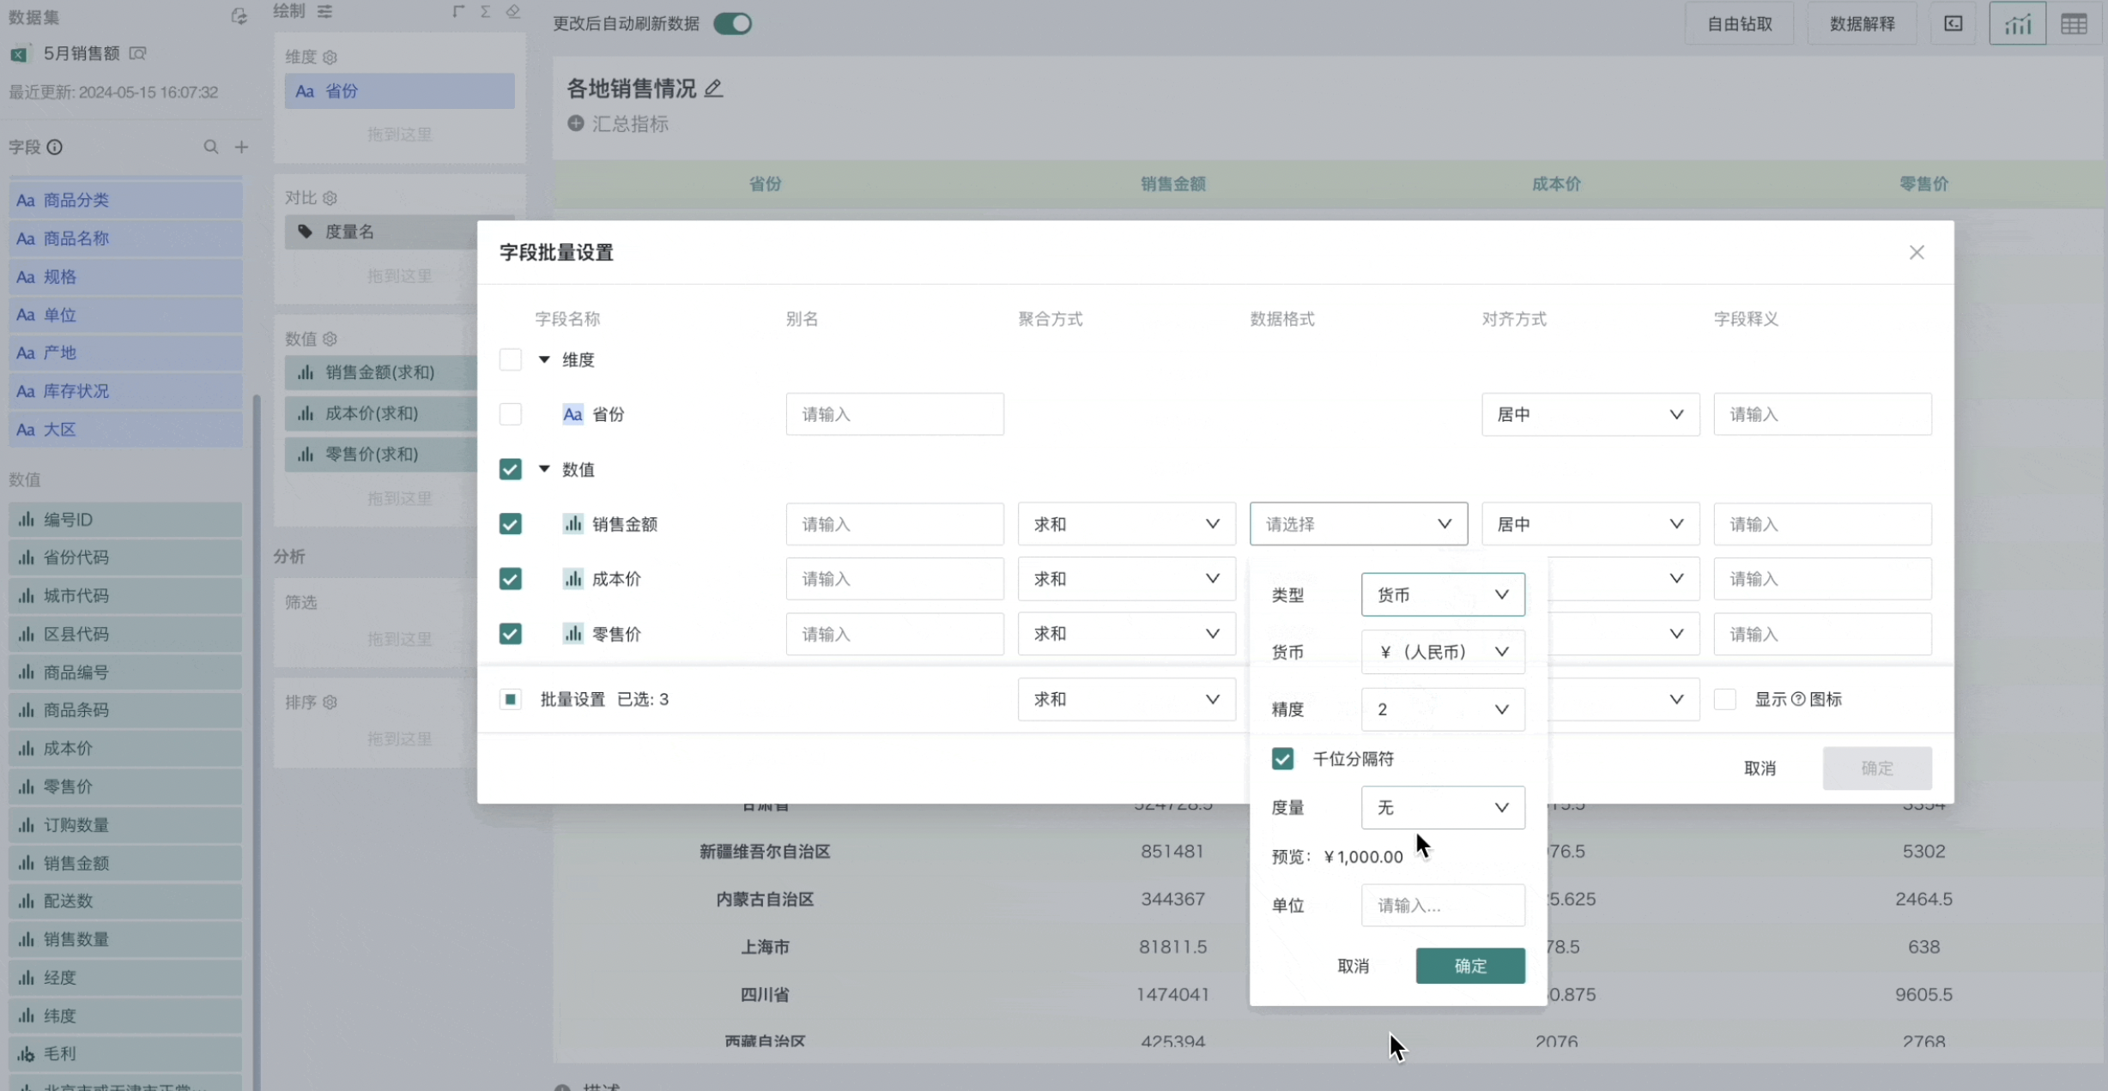Toggle auto-refresh data switch
Screen dimensions: 2108x1091
pos(732,24)
